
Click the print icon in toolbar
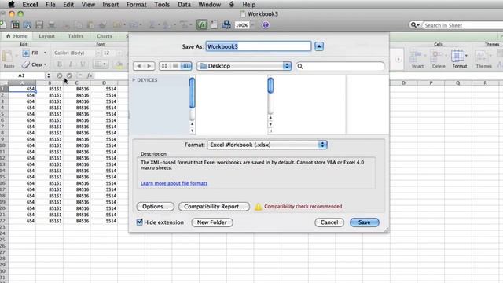(x=51, y=25)
